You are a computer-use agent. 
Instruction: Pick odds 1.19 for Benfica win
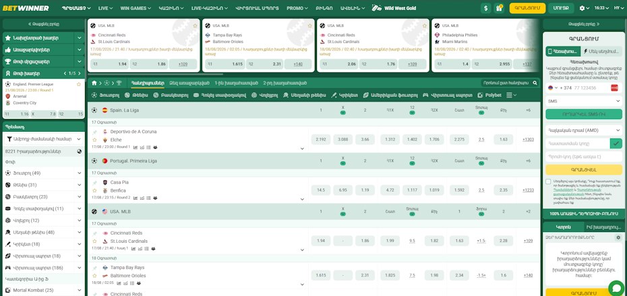pyautogui.click(x=365, y=190)
